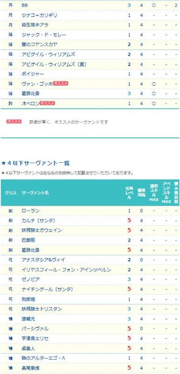
Task: Click the オススメ badge beside ヴァン・ゴッホ
Action: tap(61, 84)
